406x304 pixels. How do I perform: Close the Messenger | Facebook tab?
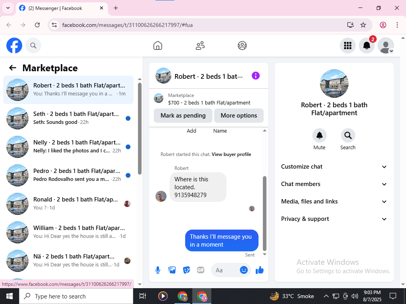point(101,8)
